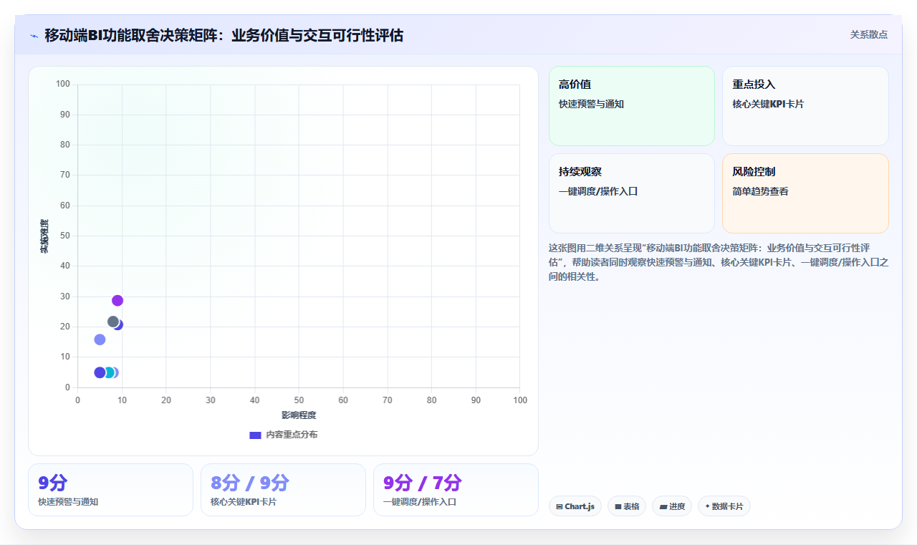917x545 pixels.
Task: Click the 影响程度 x-axis title
Action: pyautogui.click(x=299, y=415)
